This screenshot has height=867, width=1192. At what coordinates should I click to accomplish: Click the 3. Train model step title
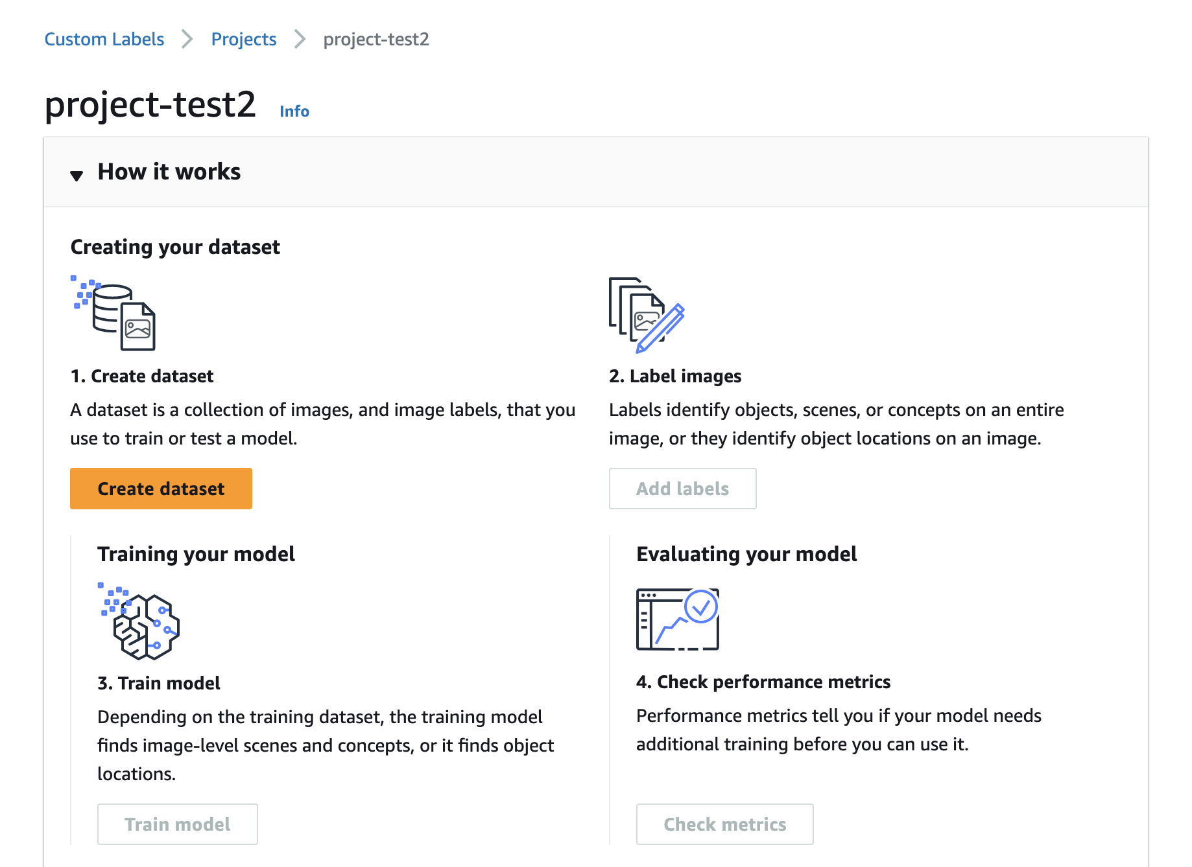159,683
